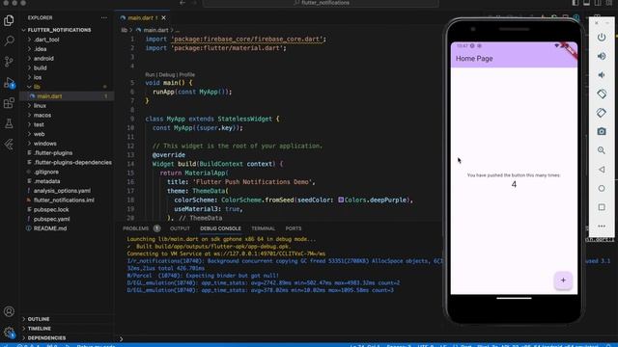
Task: Switch to the TERMINAL panel tab
Action: pyautogui.click(x=263, y=228)
